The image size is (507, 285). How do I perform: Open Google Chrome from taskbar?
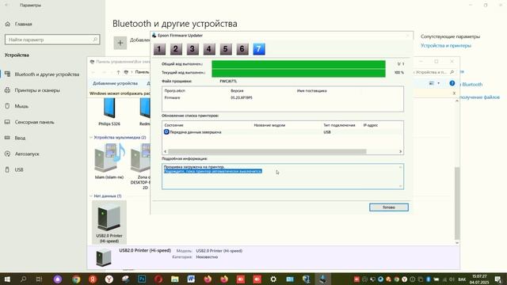(76, 279)
